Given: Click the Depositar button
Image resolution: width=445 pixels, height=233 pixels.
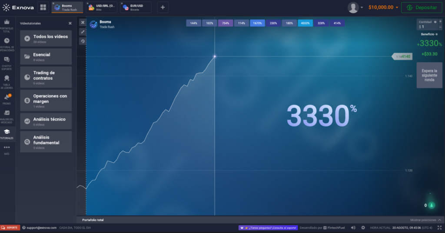Looking at the screenshot, I should (x=422, y=7).
